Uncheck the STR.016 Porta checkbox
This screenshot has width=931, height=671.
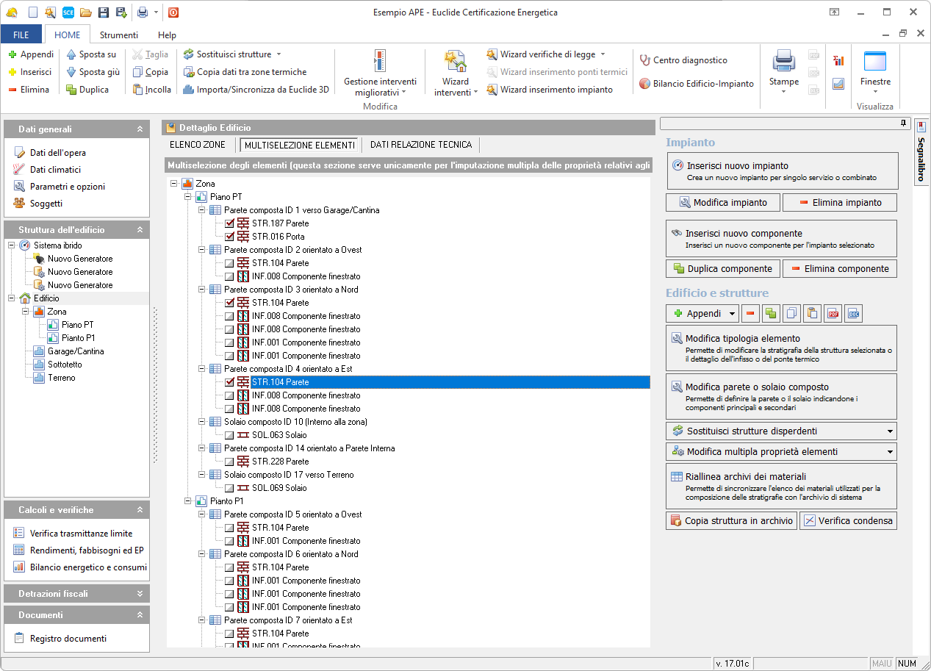pos(230,237)
